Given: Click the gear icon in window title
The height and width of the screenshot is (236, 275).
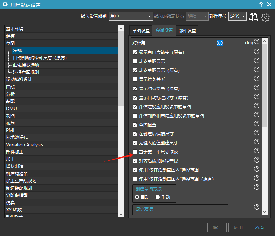Looking at the screenshot, I should pos(5,4).
